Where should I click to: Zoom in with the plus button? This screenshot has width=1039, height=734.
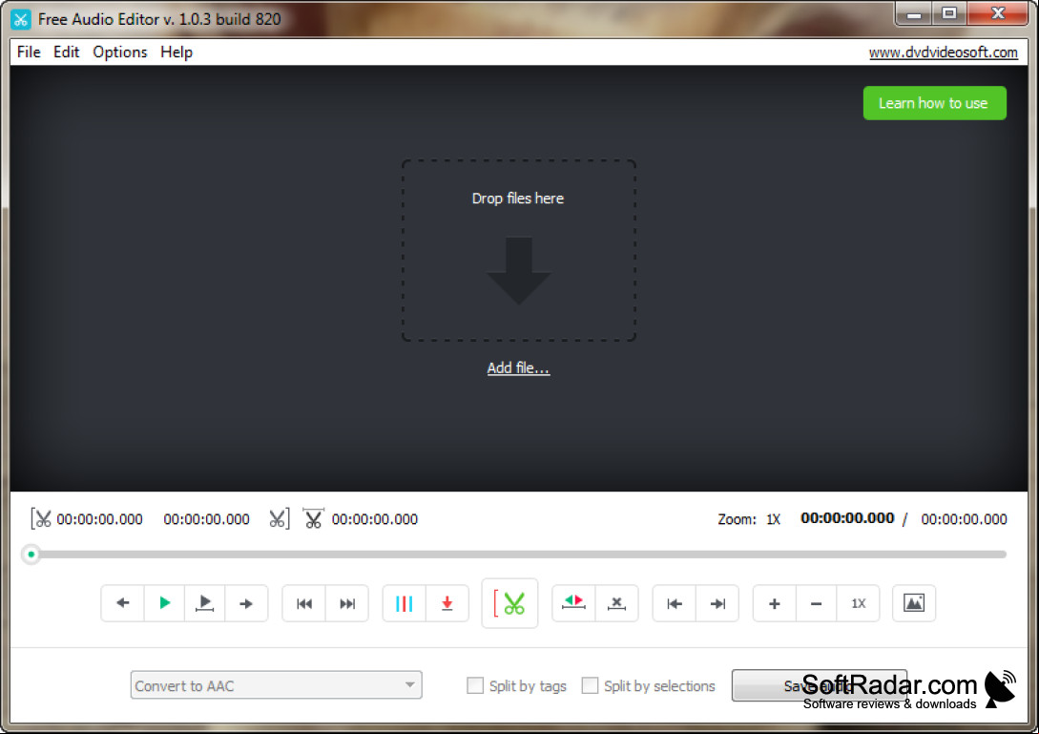774,603
